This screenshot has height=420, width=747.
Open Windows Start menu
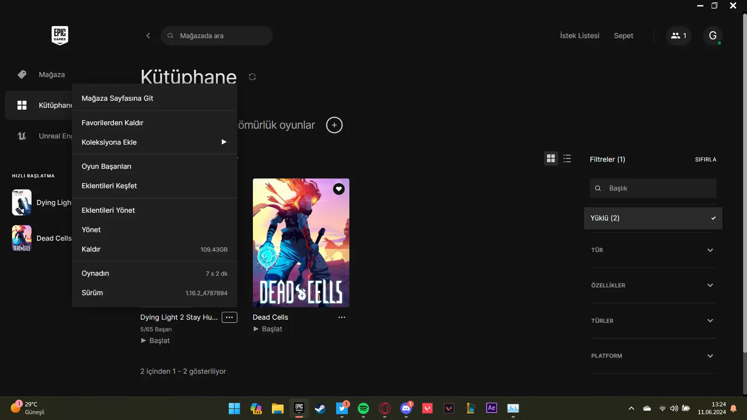(x=234, y=408)
